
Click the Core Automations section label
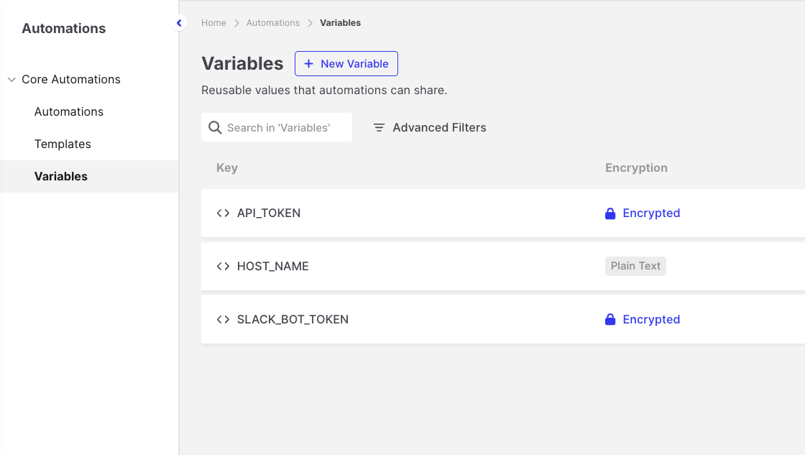(71, 80)
